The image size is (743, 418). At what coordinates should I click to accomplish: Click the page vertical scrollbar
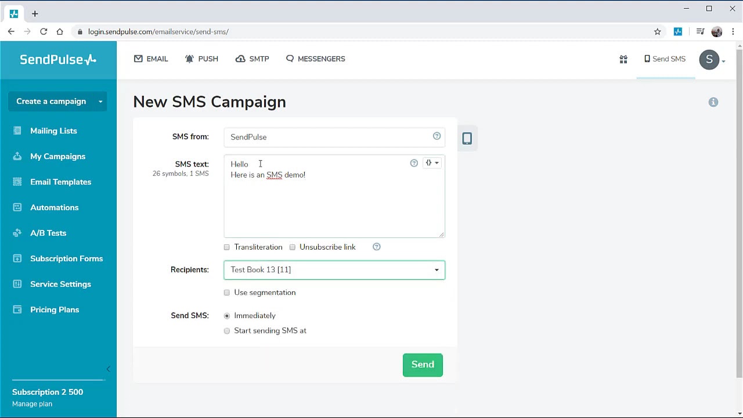(739, 209)
